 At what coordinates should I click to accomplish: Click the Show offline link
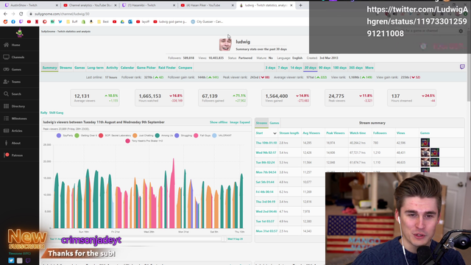(x=219, y=122)
